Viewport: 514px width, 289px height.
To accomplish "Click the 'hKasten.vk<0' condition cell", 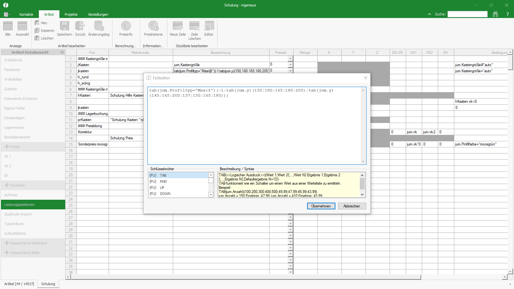I will click(481, 101).
